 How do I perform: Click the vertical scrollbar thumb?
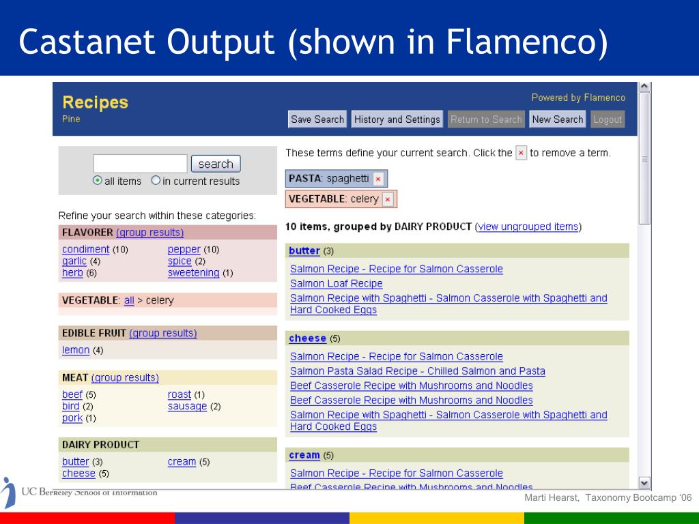tap(644, 158)
